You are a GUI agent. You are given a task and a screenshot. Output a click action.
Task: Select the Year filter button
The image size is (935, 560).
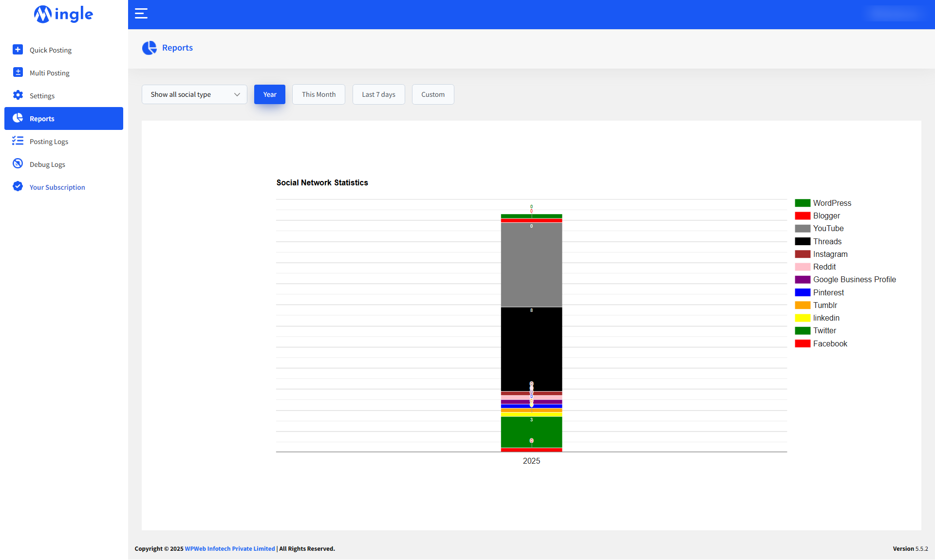[270, 94]
